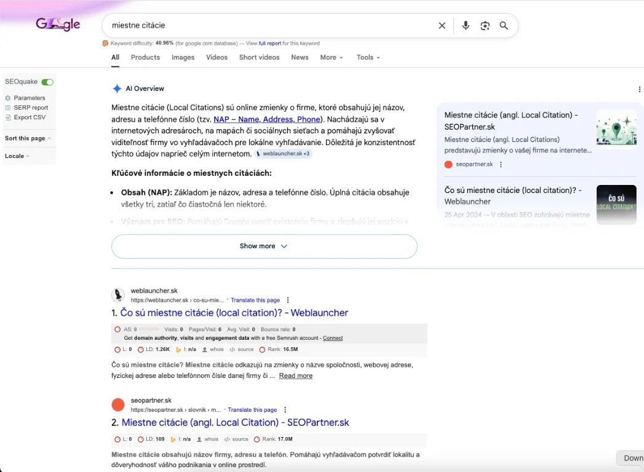Screen dimensions: 644x472
Task: Open SEOquake Parameters settings
Action: [x=29, y=98]
